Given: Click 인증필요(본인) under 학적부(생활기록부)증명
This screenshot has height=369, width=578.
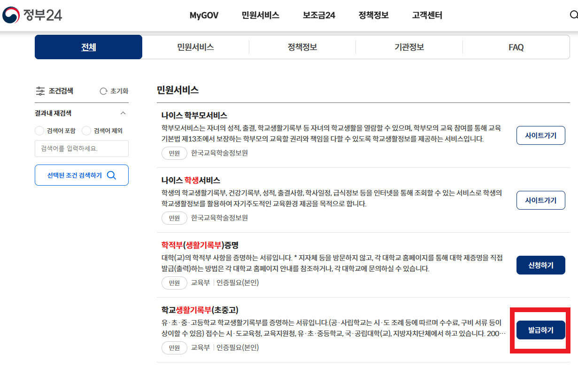Looking at the screenshot, I should [x=238, y=283].
